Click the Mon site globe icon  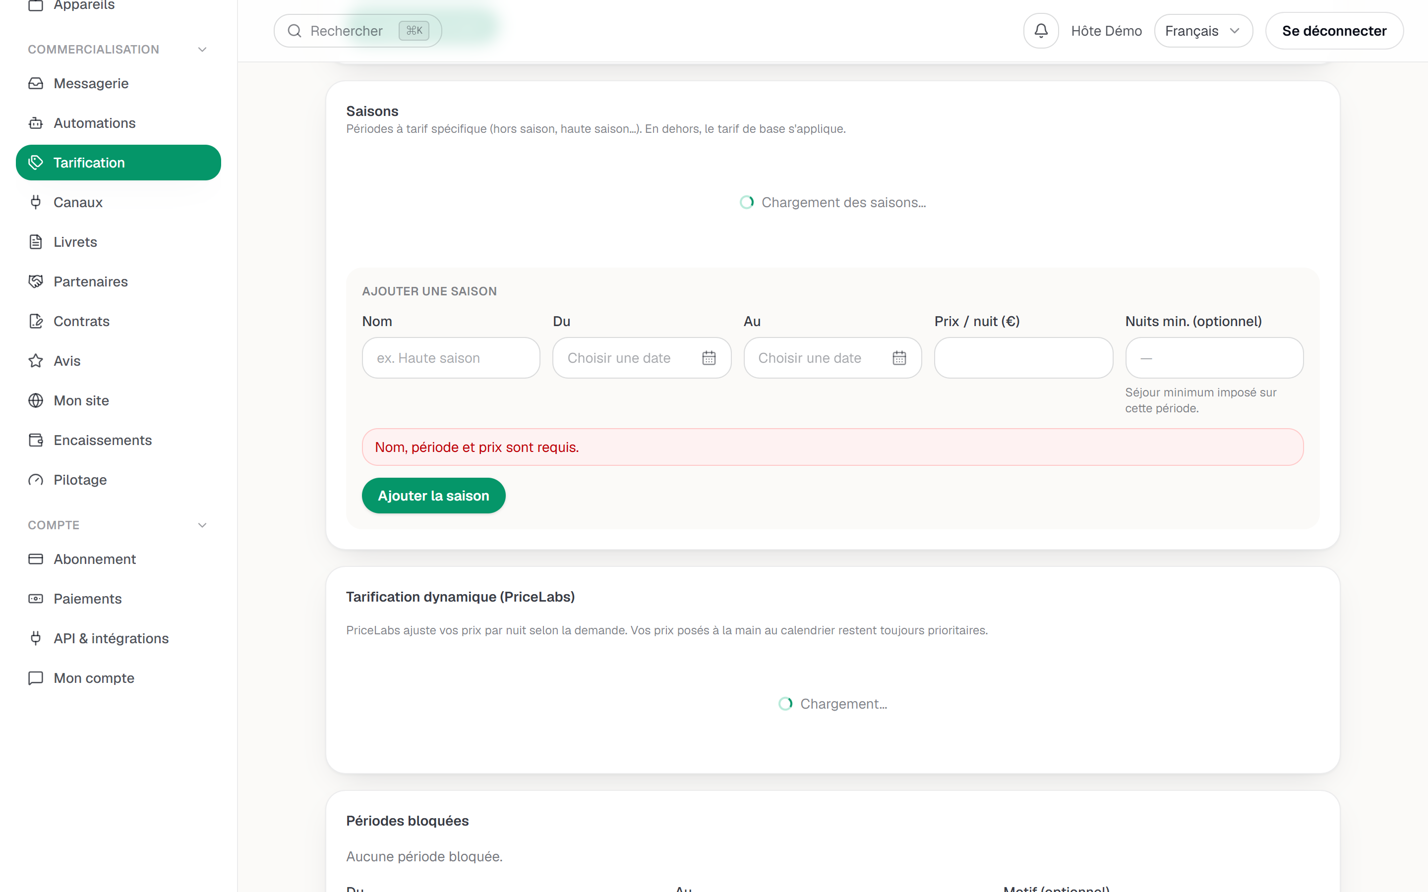click(x=35, y=400)
